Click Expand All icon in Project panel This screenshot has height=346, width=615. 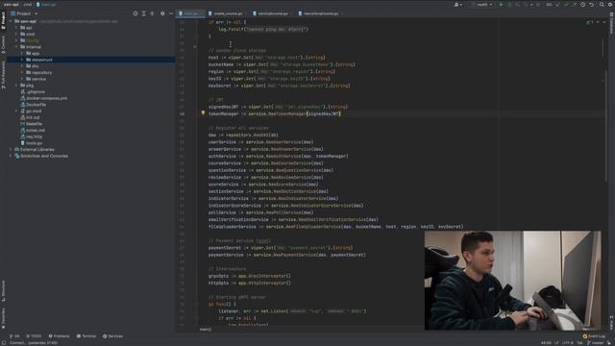[x=143, y=13]
